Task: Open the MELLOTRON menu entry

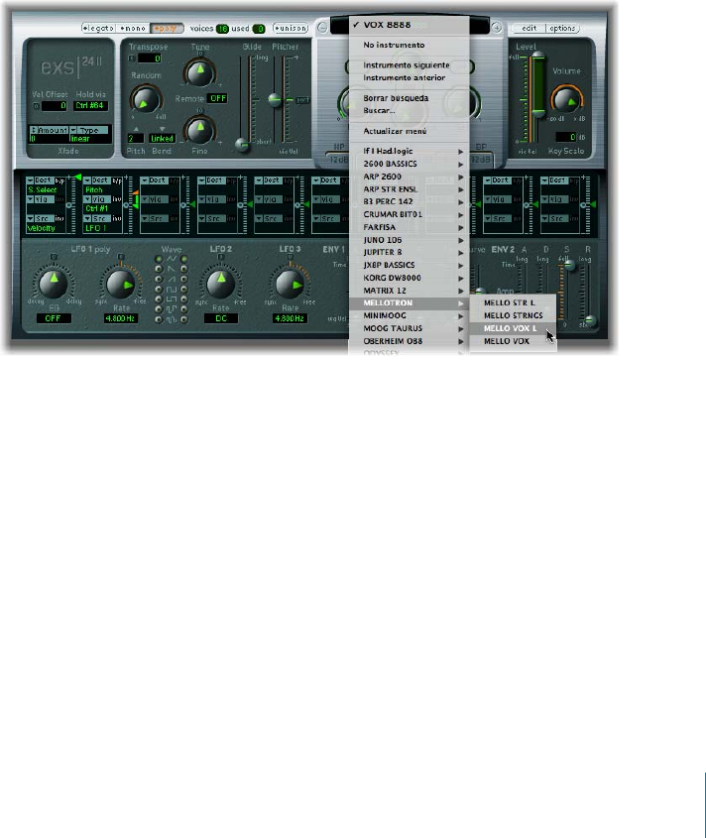Action: tap(409, 303)
